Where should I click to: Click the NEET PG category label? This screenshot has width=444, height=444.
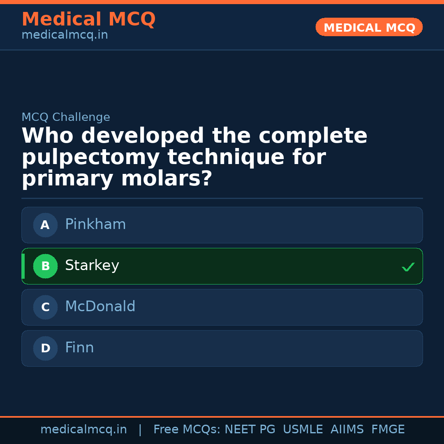(250, 429)
